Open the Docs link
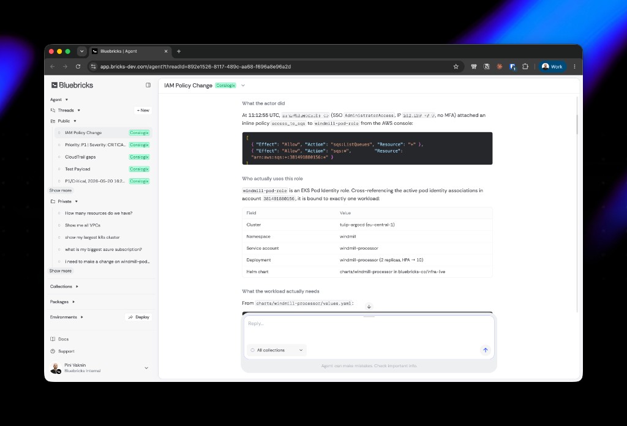 tap(64, 339)
